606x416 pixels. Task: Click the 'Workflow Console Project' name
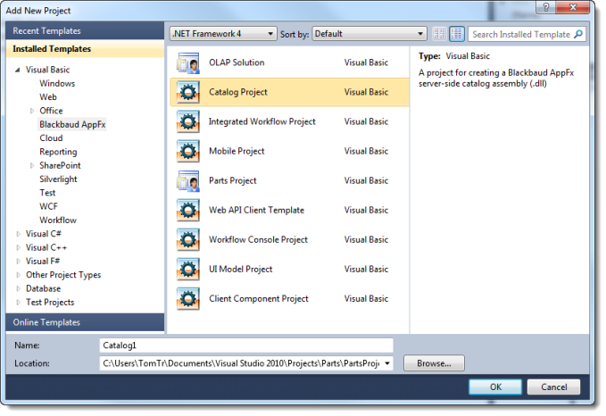[258, 240]
